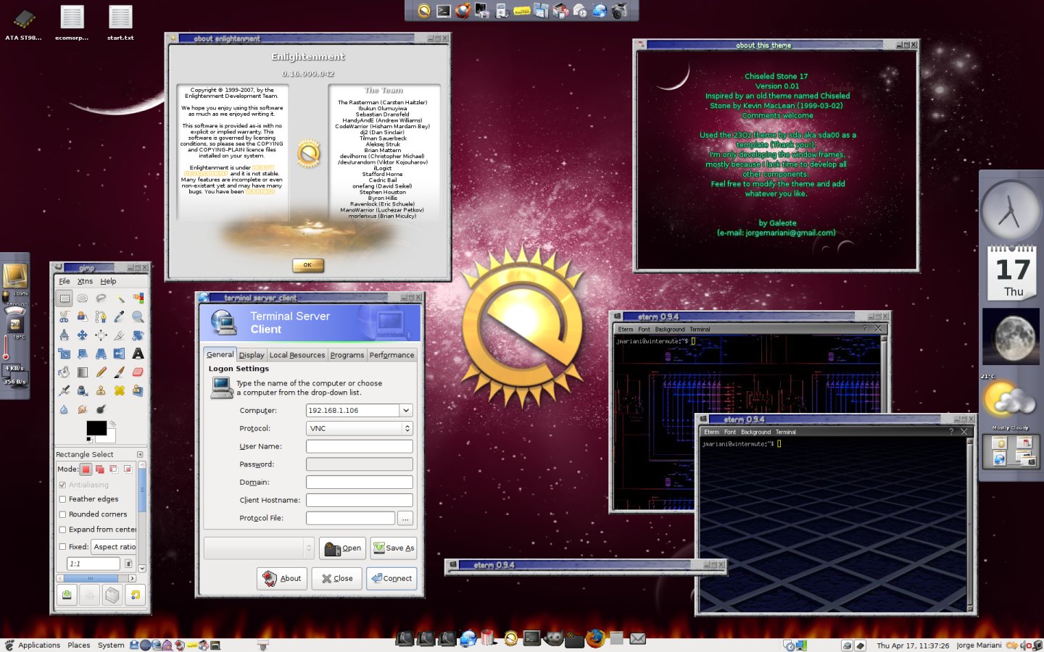Switch to Local Resources tab
This screenshot has width=1044, height=652.
pos(297,355)
